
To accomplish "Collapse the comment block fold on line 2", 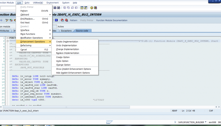I will [8, 41].
